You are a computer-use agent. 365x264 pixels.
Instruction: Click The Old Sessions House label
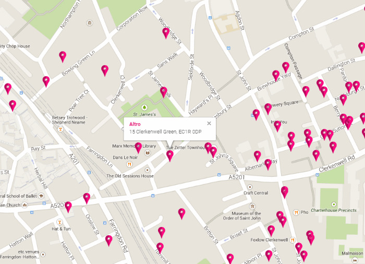coord(130,176)
